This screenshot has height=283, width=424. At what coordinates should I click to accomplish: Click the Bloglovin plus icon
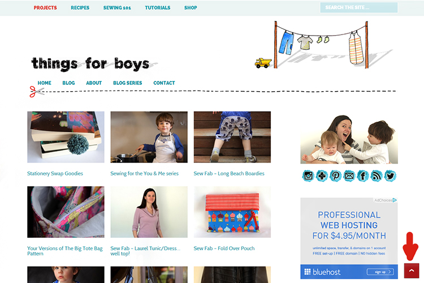[322, 176]
